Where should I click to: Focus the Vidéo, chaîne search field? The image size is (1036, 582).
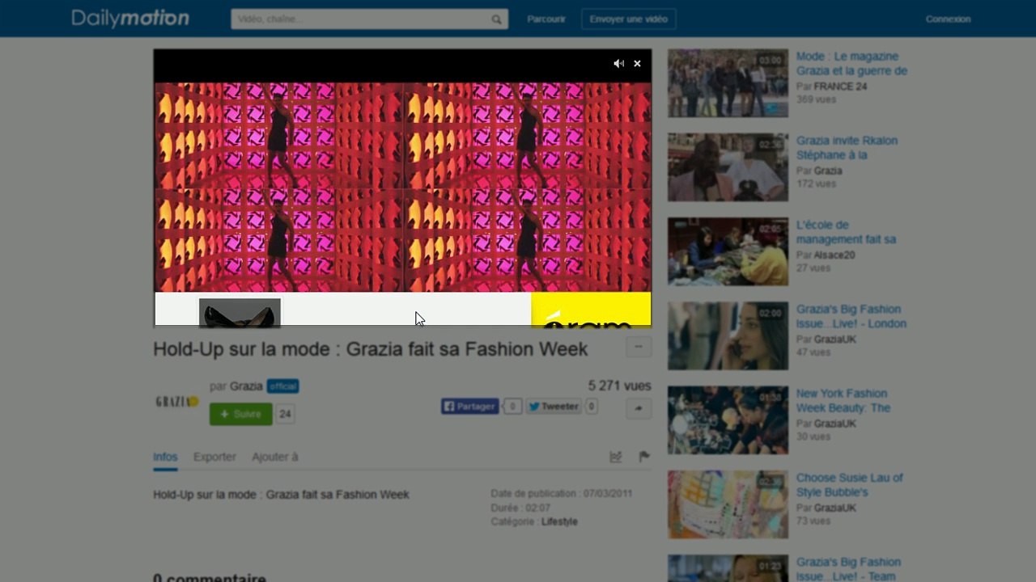(369, 19)
